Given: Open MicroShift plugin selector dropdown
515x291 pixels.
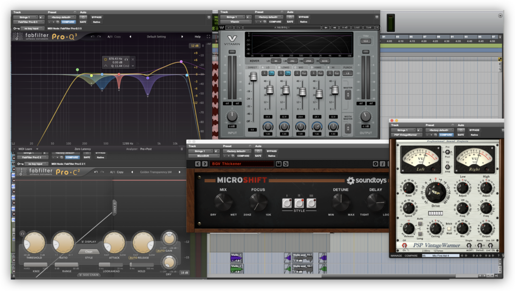Looking at the screenshot, I should [203, 156].
